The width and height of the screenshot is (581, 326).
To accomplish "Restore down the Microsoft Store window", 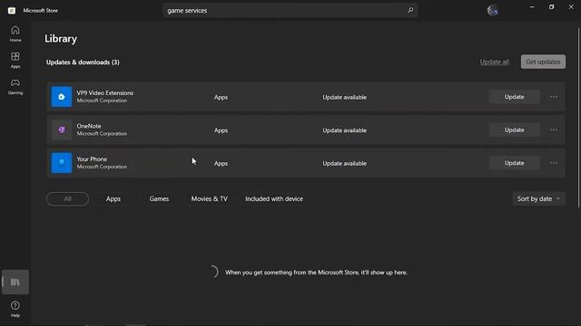I will [x=551, y=7].
